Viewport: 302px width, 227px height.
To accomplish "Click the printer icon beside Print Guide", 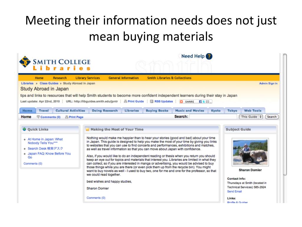I will click(x=125, y=101).
